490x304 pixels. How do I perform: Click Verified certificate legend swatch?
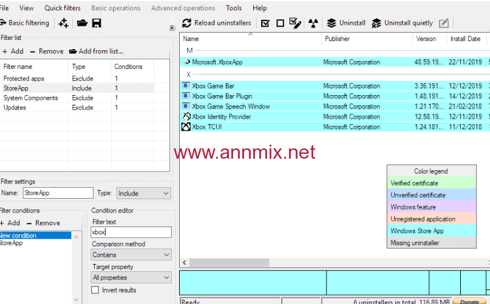point(432,183)
